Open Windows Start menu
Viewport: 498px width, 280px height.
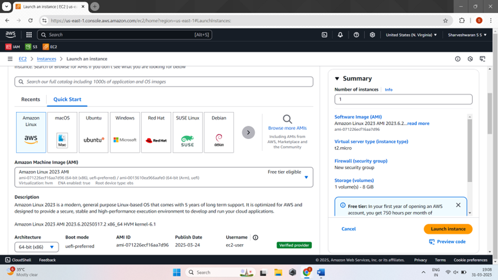click(176, 272)
